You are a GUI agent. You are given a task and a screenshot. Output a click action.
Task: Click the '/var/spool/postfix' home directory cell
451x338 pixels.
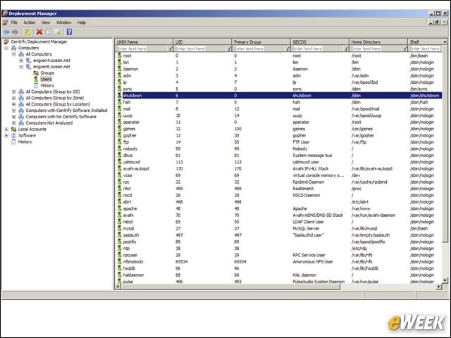point(368,242)
